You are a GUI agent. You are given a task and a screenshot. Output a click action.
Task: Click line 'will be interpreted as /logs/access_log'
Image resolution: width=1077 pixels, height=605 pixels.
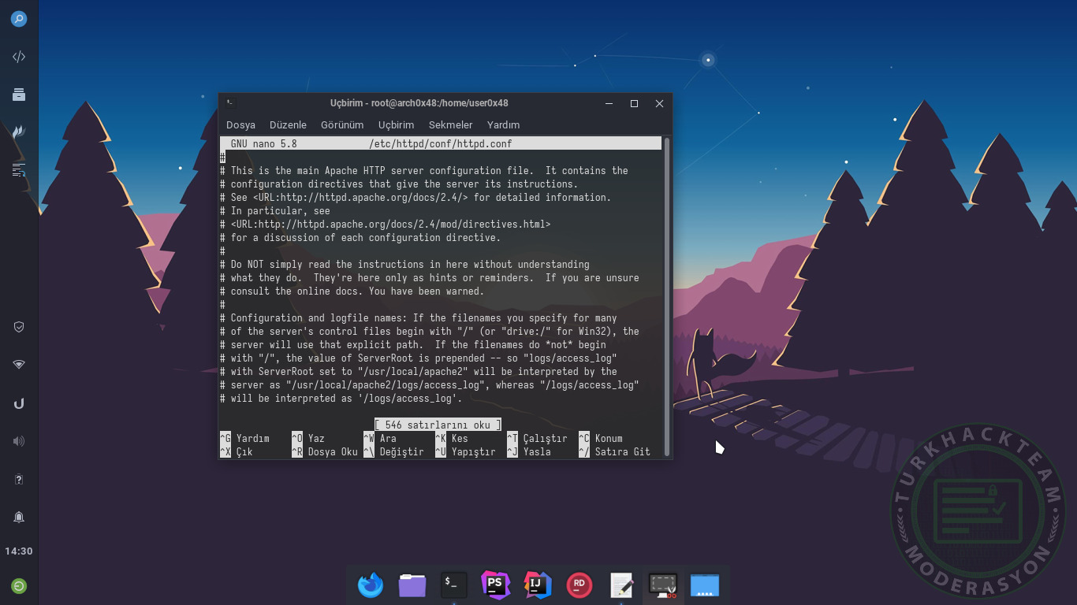click(341, 399)
